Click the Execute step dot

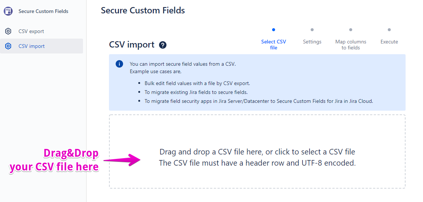point(389,30)
